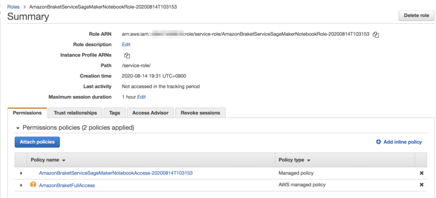This screenshot has width=436, height=198.
Task: Edit the Role description
Action: coord(126,45)
